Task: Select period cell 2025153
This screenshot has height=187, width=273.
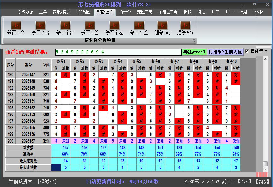Action: [x=28, y=114]
